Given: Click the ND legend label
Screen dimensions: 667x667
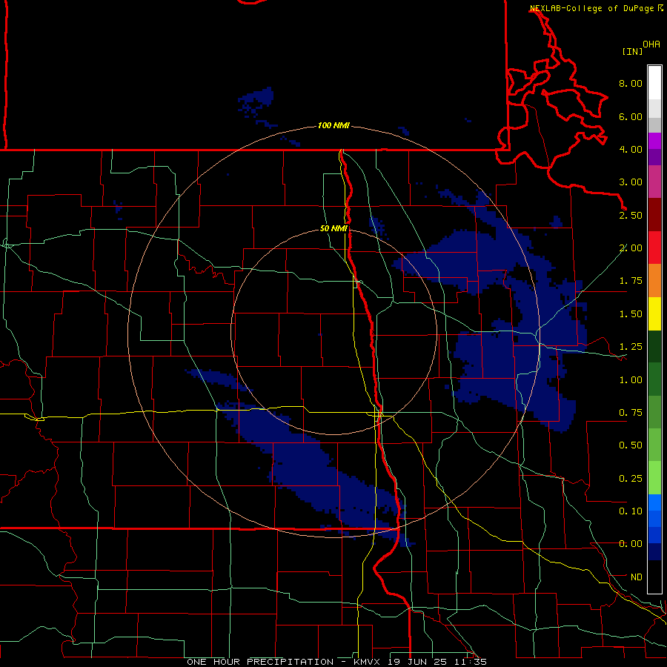Looking at the screenshot, I should click(637, 577).
